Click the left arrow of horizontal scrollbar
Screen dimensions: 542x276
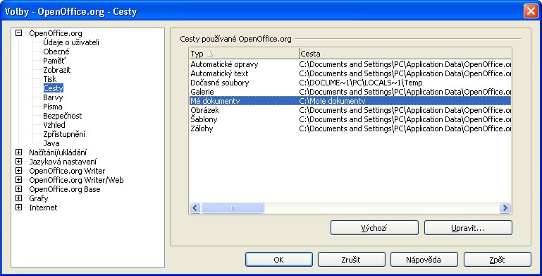point(195,208)
